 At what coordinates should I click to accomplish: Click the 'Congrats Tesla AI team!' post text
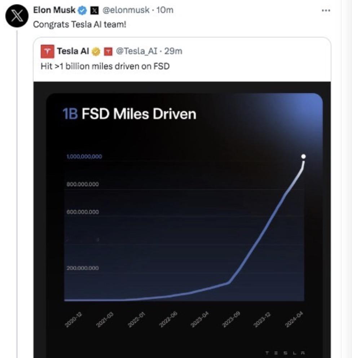(80, 25)
